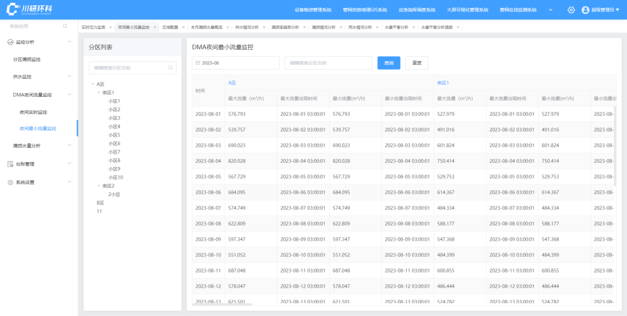This screenshot has height=316, width=627.
Task: Close the 实时压力监测 tab
Action: point(110,27)
